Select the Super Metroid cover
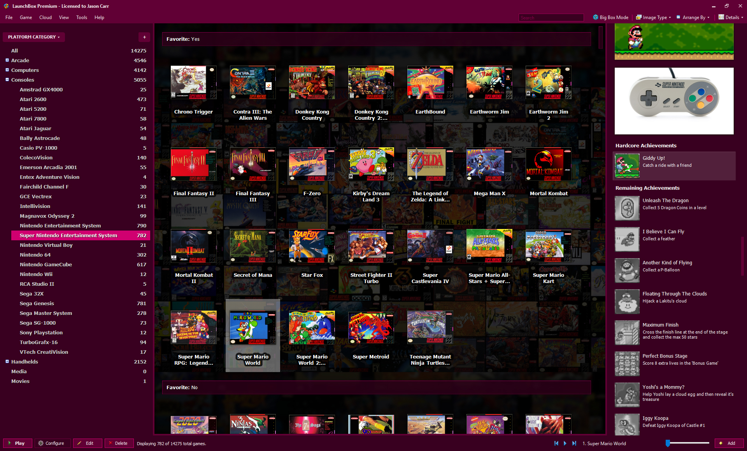Image resolution: width=747 pixels, height=451 pixels. pos(371,327)
